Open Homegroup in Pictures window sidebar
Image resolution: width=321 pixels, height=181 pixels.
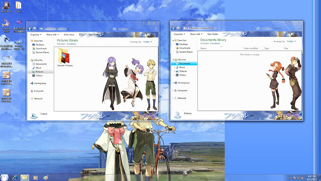pos(38,83)
